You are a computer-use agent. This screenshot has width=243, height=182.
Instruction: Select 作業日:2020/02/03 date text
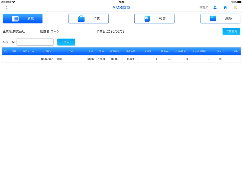110,31
